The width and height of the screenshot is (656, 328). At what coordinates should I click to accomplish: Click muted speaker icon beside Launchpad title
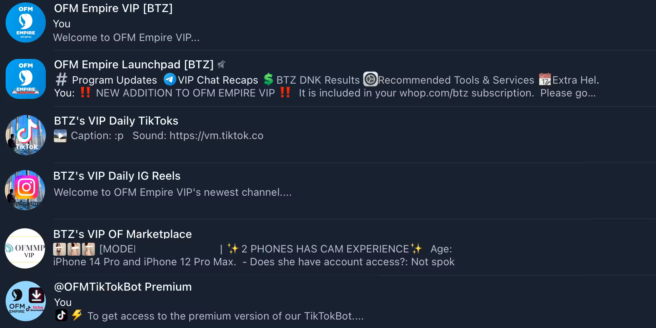click(221, 64)
